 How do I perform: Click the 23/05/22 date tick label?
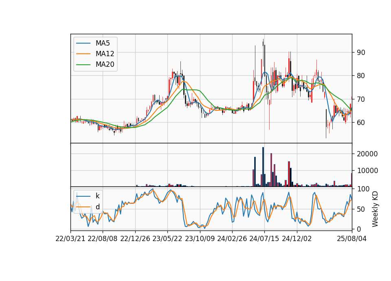tap(167, 239)
